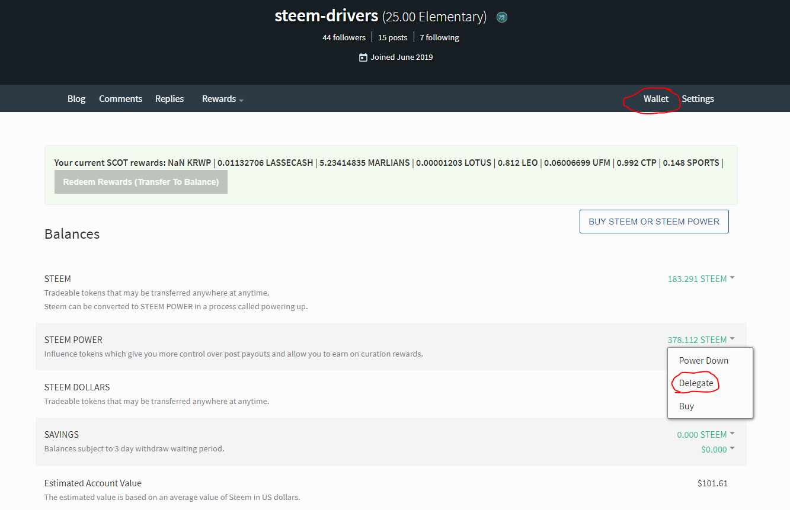
Task: Click the 0.812 LEO reward amount
Action: pyautogui.click(x=519, y=163)
